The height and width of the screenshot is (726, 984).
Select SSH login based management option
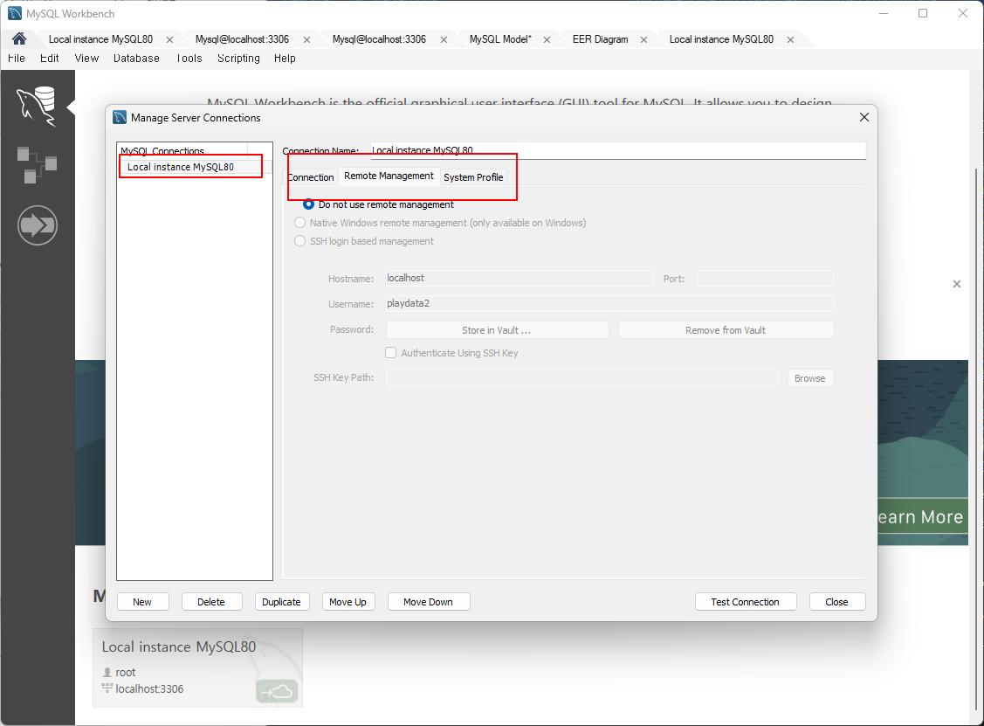300,240
